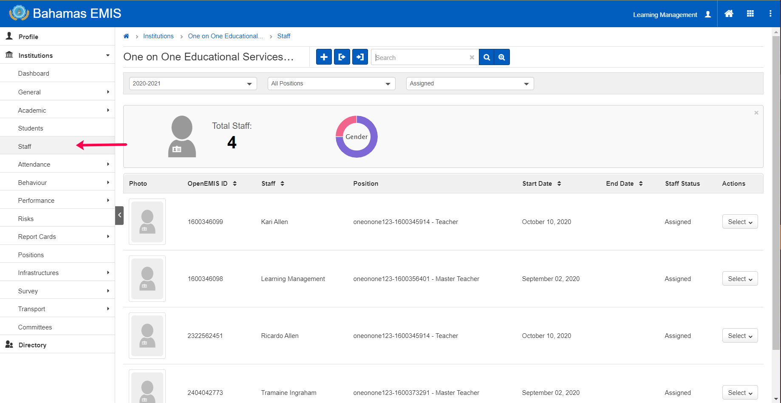Follow the Institutions breadcrumb link
Screen dimensions: 781x403
click(x=158, y=36)
